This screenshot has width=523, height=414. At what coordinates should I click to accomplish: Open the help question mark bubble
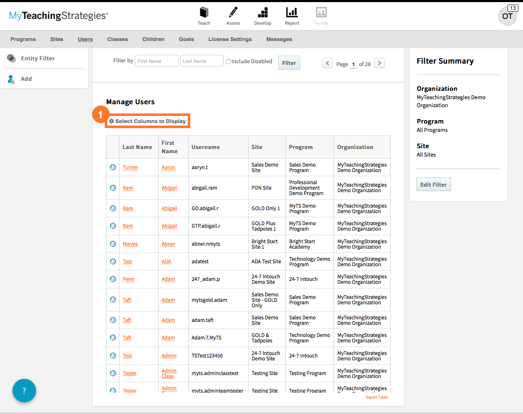pyautogui.click(x=24, y=390)
